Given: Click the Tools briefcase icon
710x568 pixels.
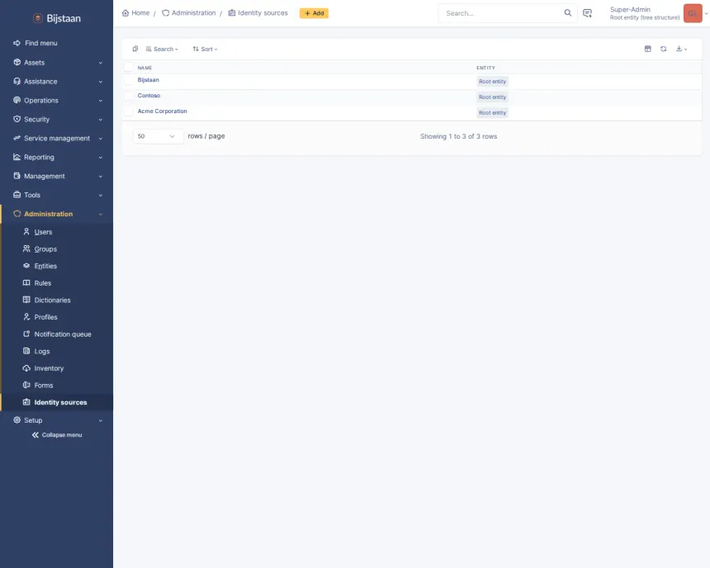Looking at the screenshot, I should (17, 195).
